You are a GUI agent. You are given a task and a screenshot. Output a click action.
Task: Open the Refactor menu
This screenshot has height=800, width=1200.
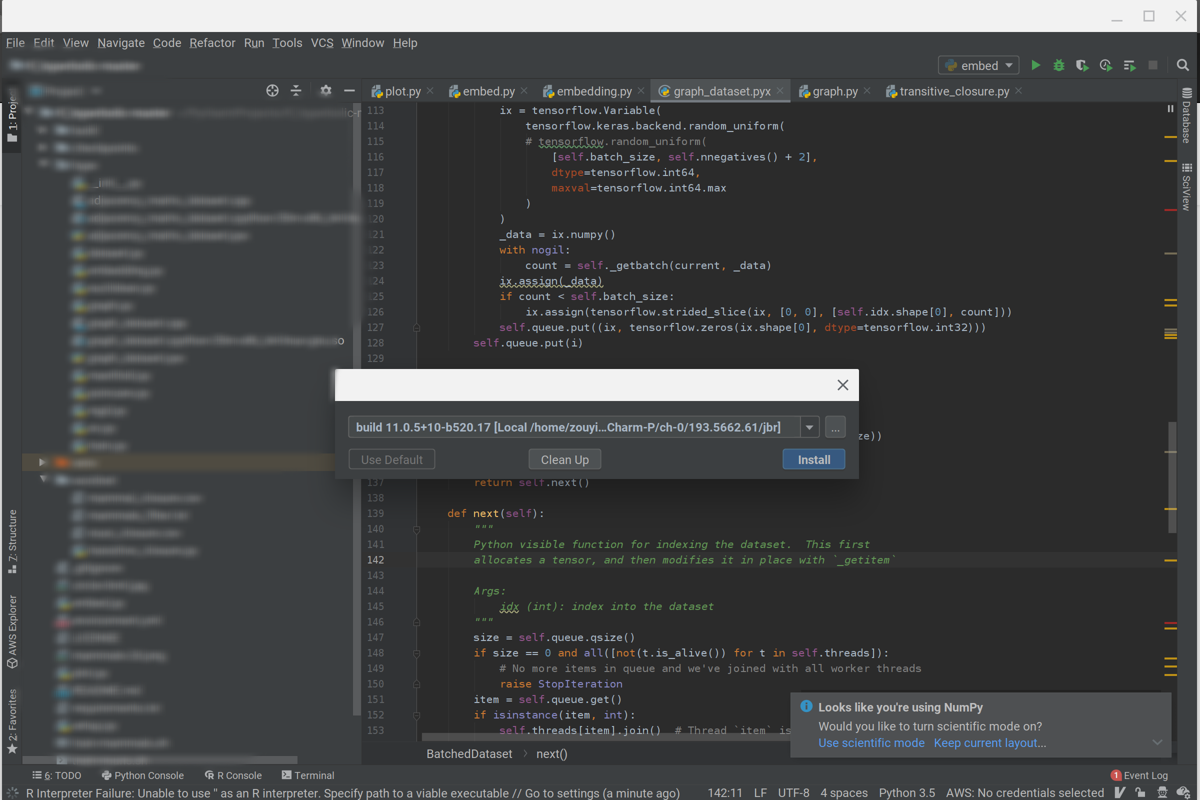click(x=212, y=43)
